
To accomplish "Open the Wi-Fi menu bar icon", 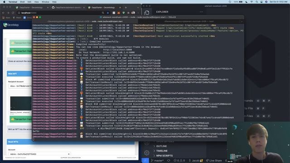I will pyautogui.click(x=251, y=2).
